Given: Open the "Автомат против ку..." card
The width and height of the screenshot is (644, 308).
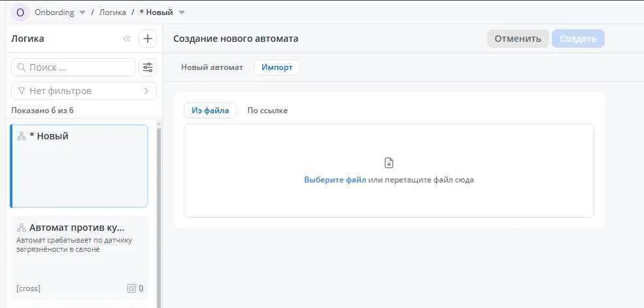Looking at the screenshot, I should (79, 258).
